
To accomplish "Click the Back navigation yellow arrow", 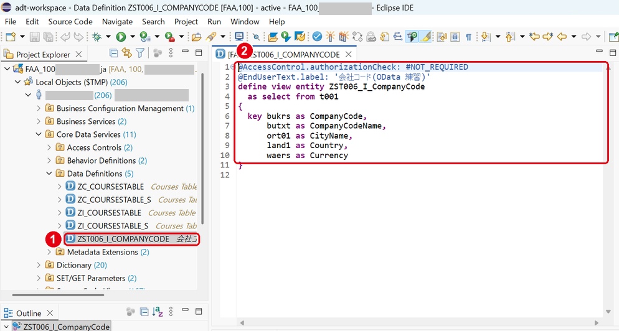I will coord(561,37).
